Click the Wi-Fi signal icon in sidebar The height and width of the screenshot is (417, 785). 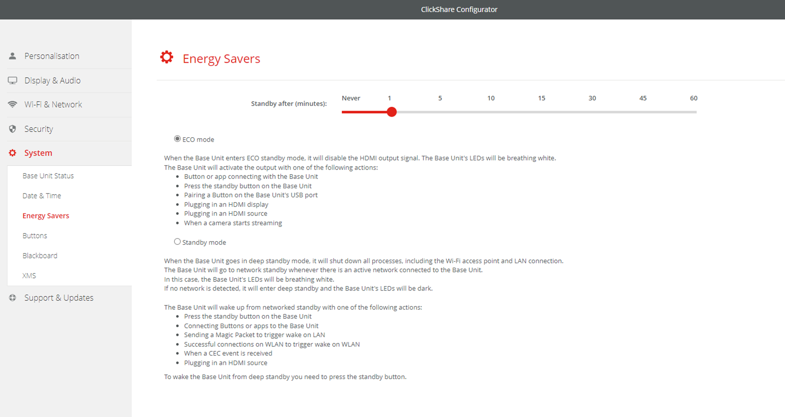coord(12,104)
